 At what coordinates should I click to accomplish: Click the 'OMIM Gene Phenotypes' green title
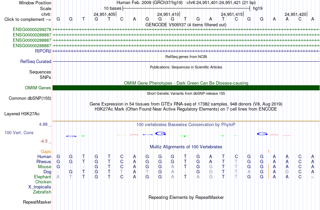point(186,83)
